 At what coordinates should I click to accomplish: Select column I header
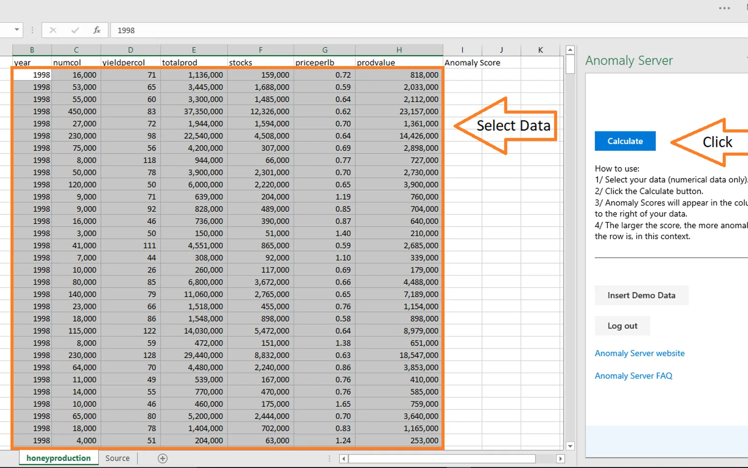coord(462,50)
